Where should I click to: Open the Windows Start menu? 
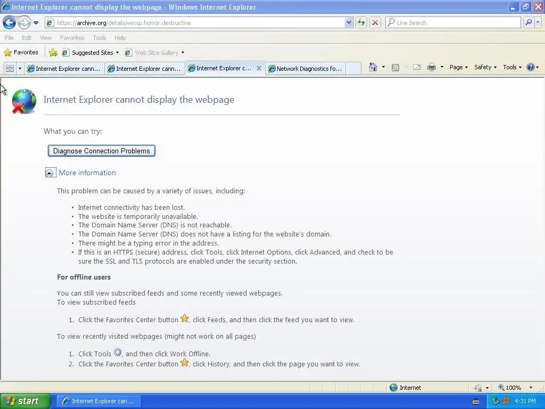pos(25,401)
